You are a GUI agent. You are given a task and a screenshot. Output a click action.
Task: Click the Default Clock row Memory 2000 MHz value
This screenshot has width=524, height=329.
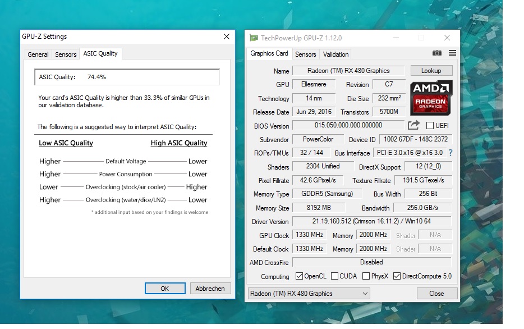click(x=373, y=249)
